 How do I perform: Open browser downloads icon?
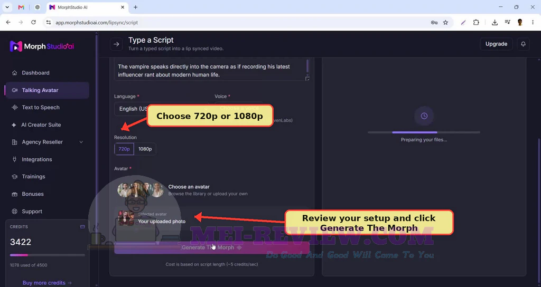point(495,22)
